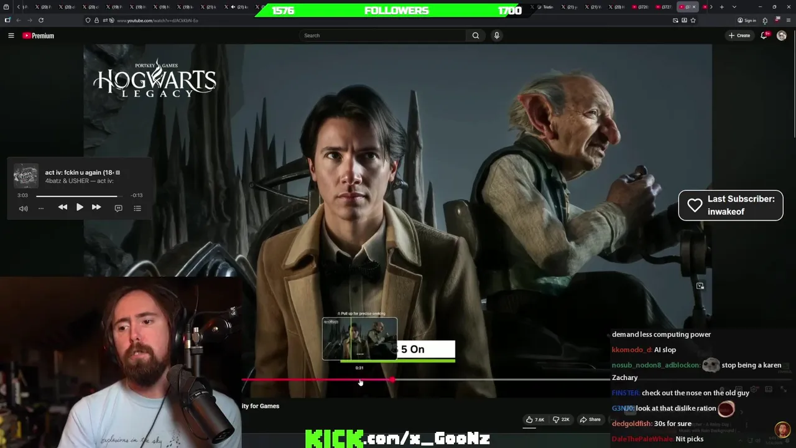Open the list all tabs dropdown chevron
The height and width of the screenshot is (448, 796).
(x=734, y=7)
